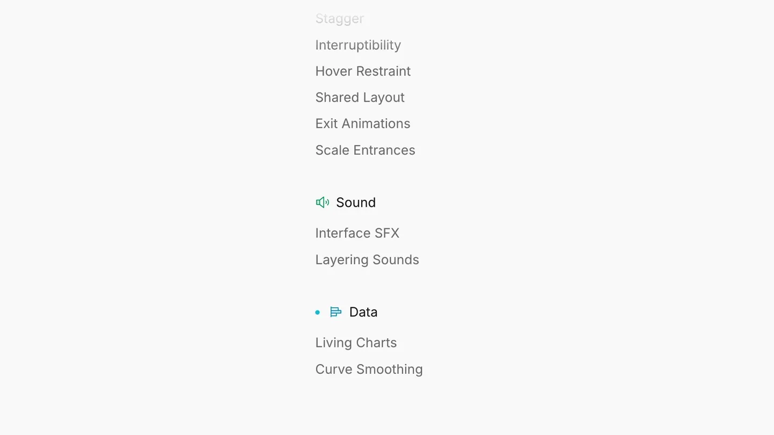Viewport: 774px width, 435px height.
Task: Pick the animation topic about exiting elements
Action: click(363, 124)
